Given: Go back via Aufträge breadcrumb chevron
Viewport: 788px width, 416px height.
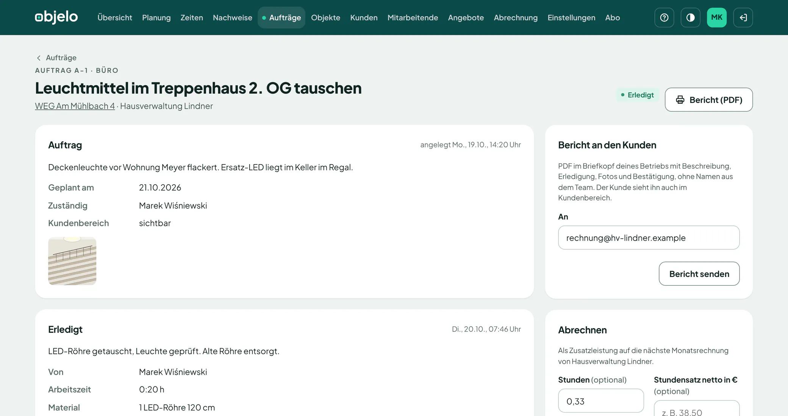Looking at the screenshot, I should (56, 58).
